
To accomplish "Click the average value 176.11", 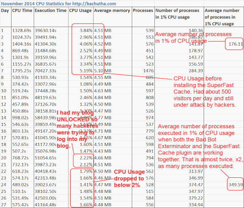I will tap(236, 44).
